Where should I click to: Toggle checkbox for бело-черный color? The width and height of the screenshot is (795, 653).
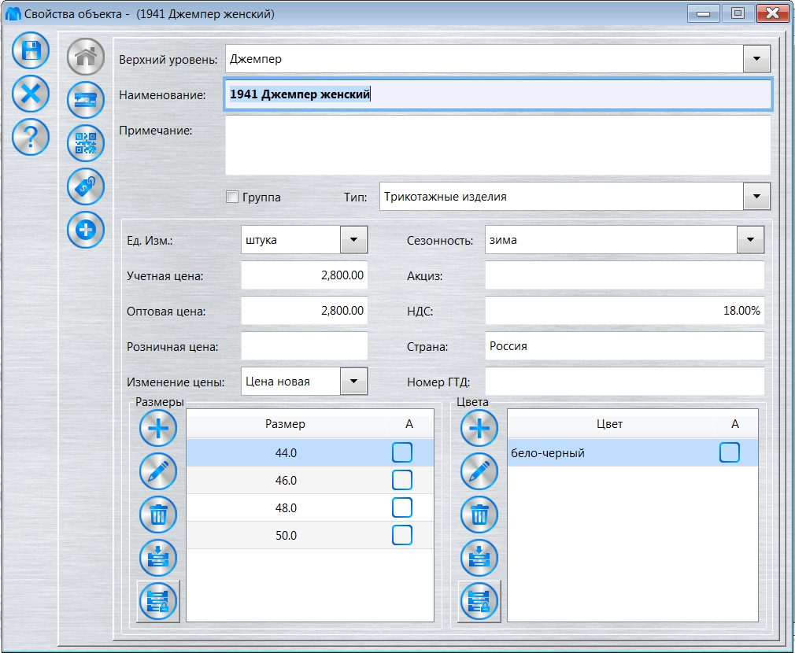point(730,452)
